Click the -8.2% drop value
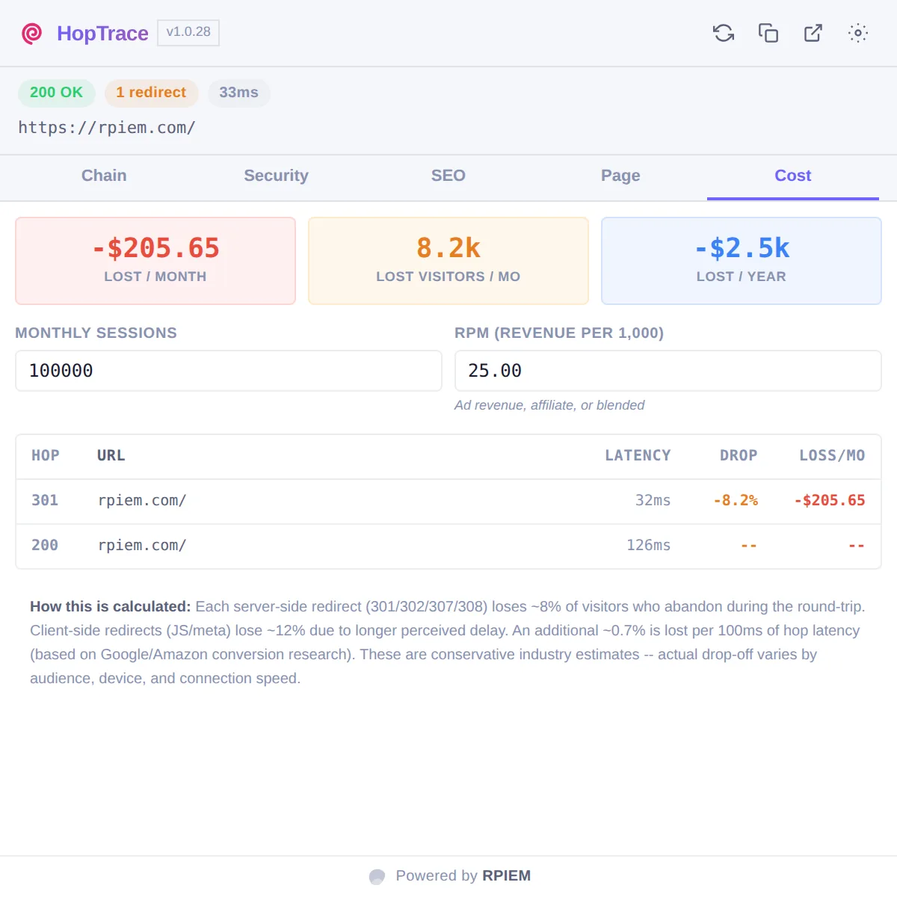This screenshot has height=897, width=897. [736, 501]
